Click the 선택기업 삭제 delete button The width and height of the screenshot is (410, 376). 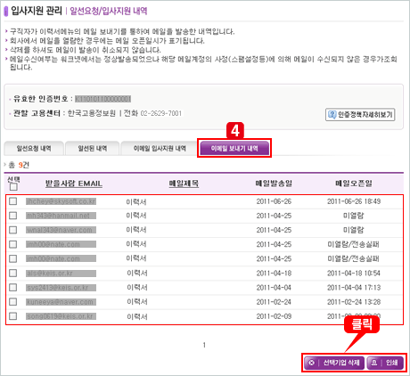pyautogui.click(x=334, y=363)
